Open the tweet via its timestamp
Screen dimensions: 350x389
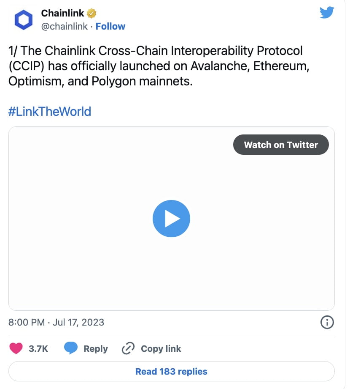57,322
